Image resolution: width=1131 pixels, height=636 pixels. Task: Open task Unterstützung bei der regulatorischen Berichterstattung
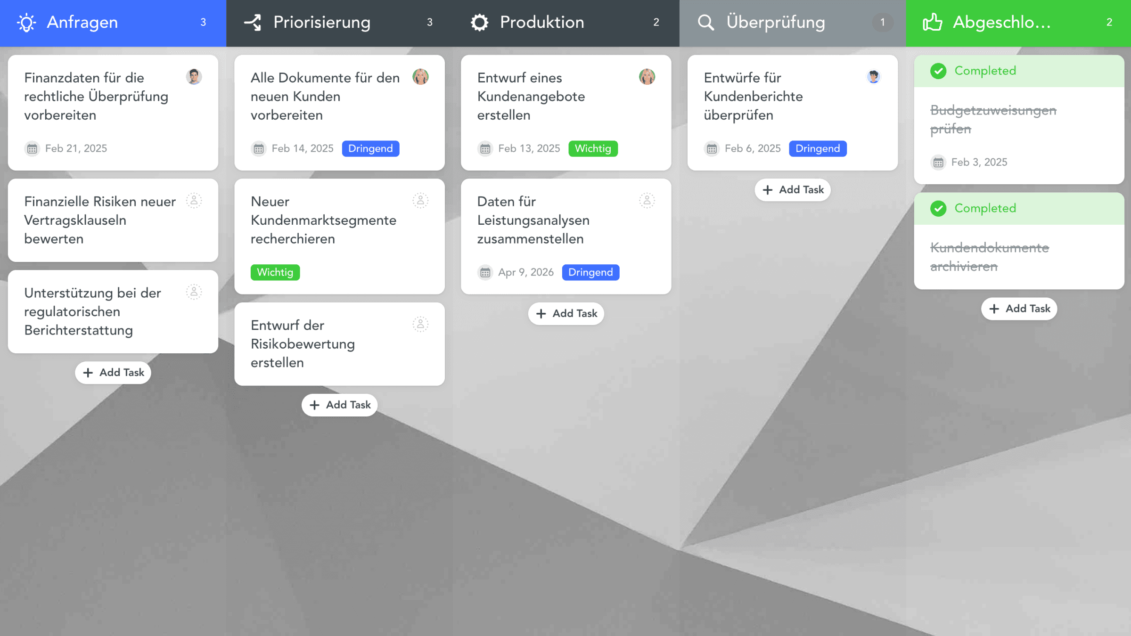point(93,311)
